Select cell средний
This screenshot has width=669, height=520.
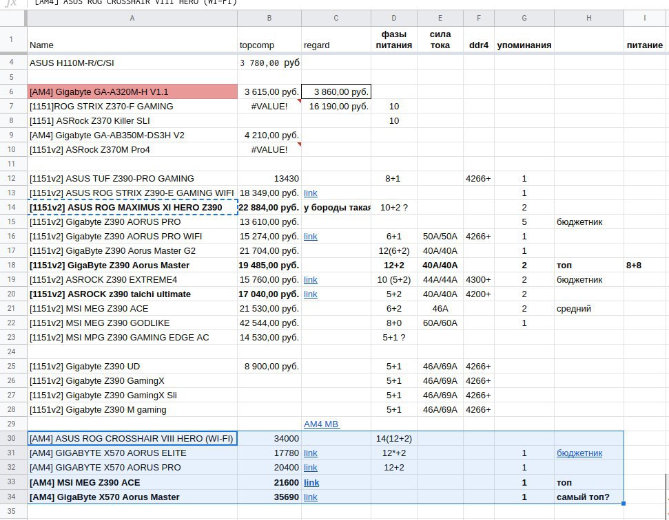(x=589, y=309)
